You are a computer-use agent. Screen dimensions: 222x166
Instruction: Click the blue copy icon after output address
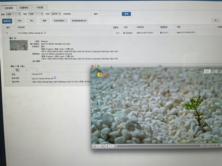55,77
